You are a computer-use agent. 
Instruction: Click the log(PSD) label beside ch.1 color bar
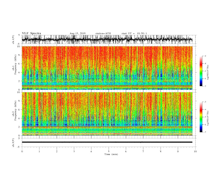tap(208, 72)
